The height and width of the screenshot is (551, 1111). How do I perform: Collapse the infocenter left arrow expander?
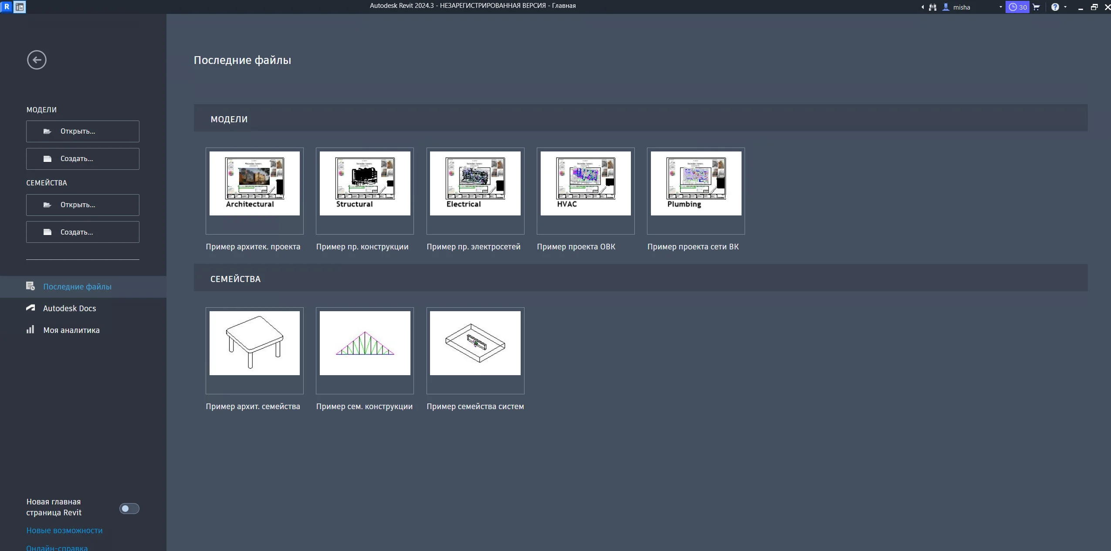point(922,7)
